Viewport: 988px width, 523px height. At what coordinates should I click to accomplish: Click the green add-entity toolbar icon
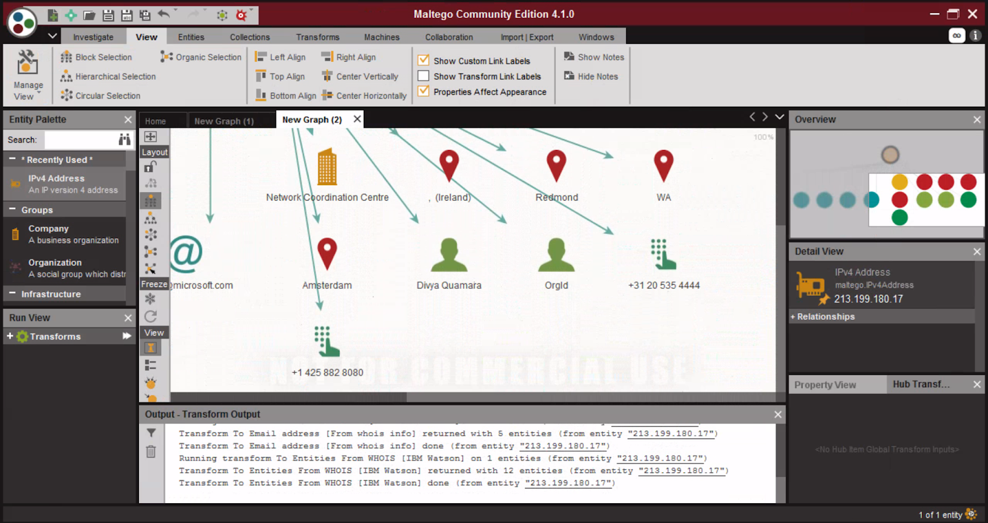(x=71, y=15)
